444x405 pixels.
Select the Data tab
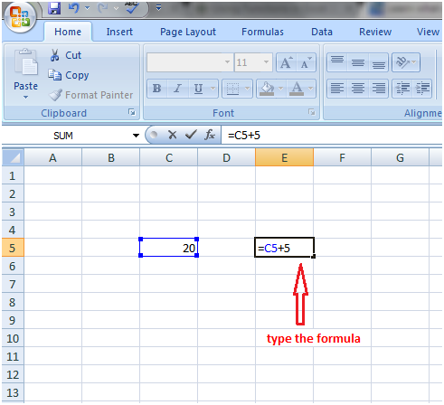tap(322, 32)
